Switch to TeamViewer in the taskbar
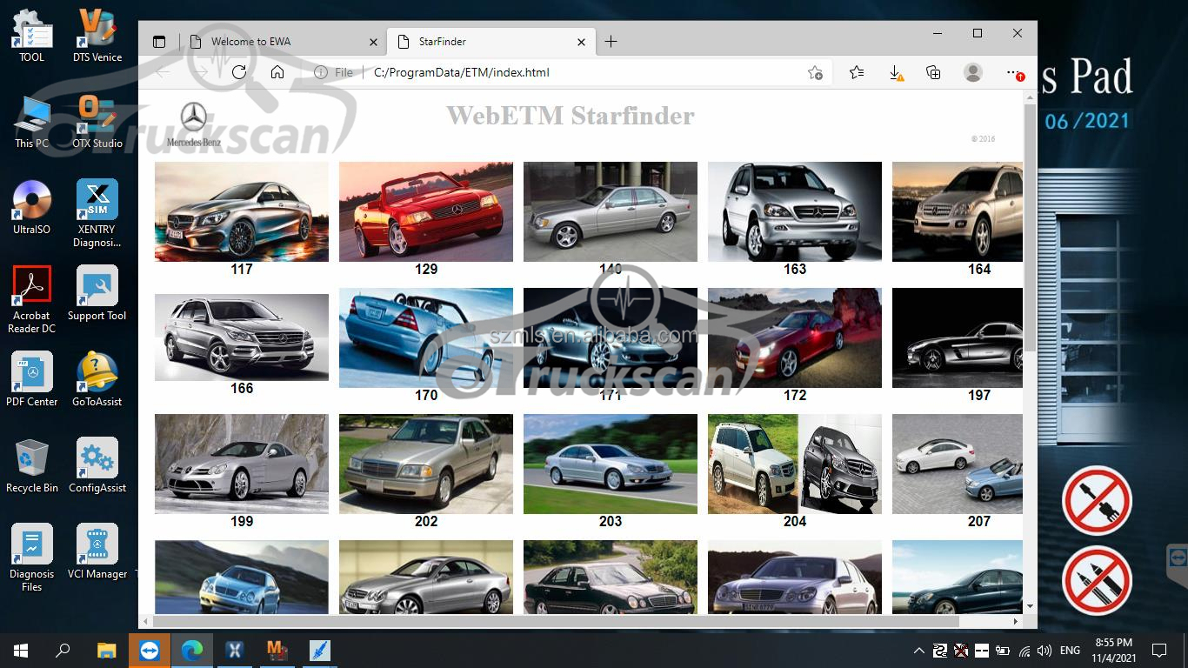The height and width of the screenshot is (668, 1188). 150,650
